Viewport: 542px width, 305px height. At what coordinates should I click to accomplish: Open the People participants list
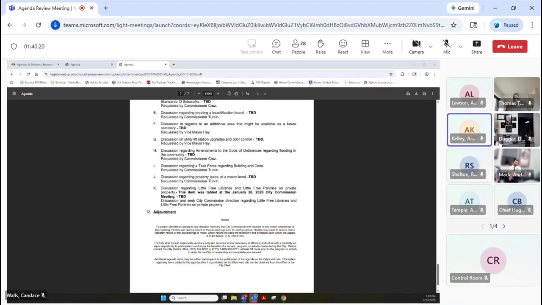[299, 47]
